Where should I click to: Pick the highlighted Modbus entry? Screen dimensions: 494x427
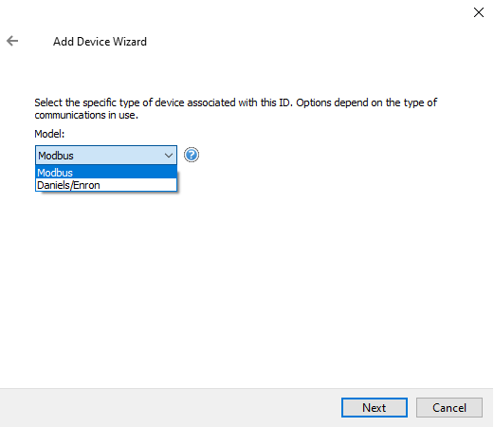(106, 173)
